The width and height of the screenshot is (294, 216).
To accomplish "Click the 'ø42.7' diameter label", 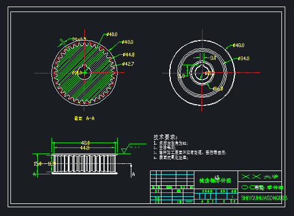I will 128,64.
